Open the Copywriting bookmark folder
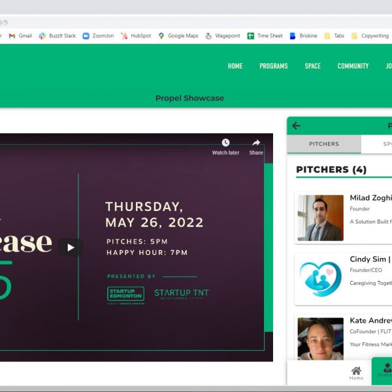This screenshot has height=392, width=392. point(370,36)
